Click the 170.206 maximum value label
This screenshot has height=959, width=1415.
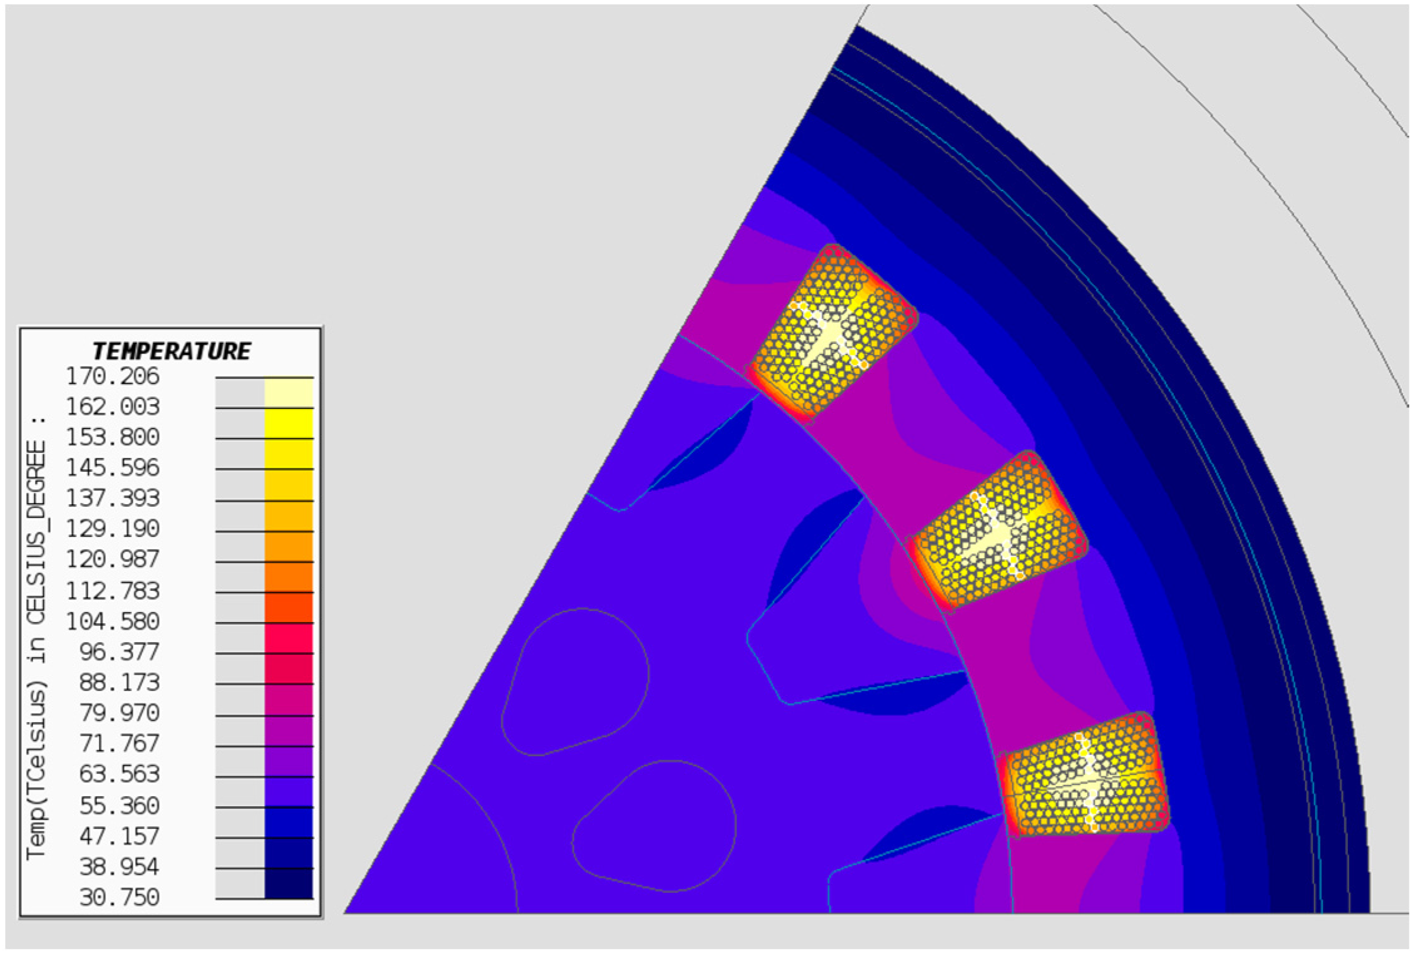[113, 376]
